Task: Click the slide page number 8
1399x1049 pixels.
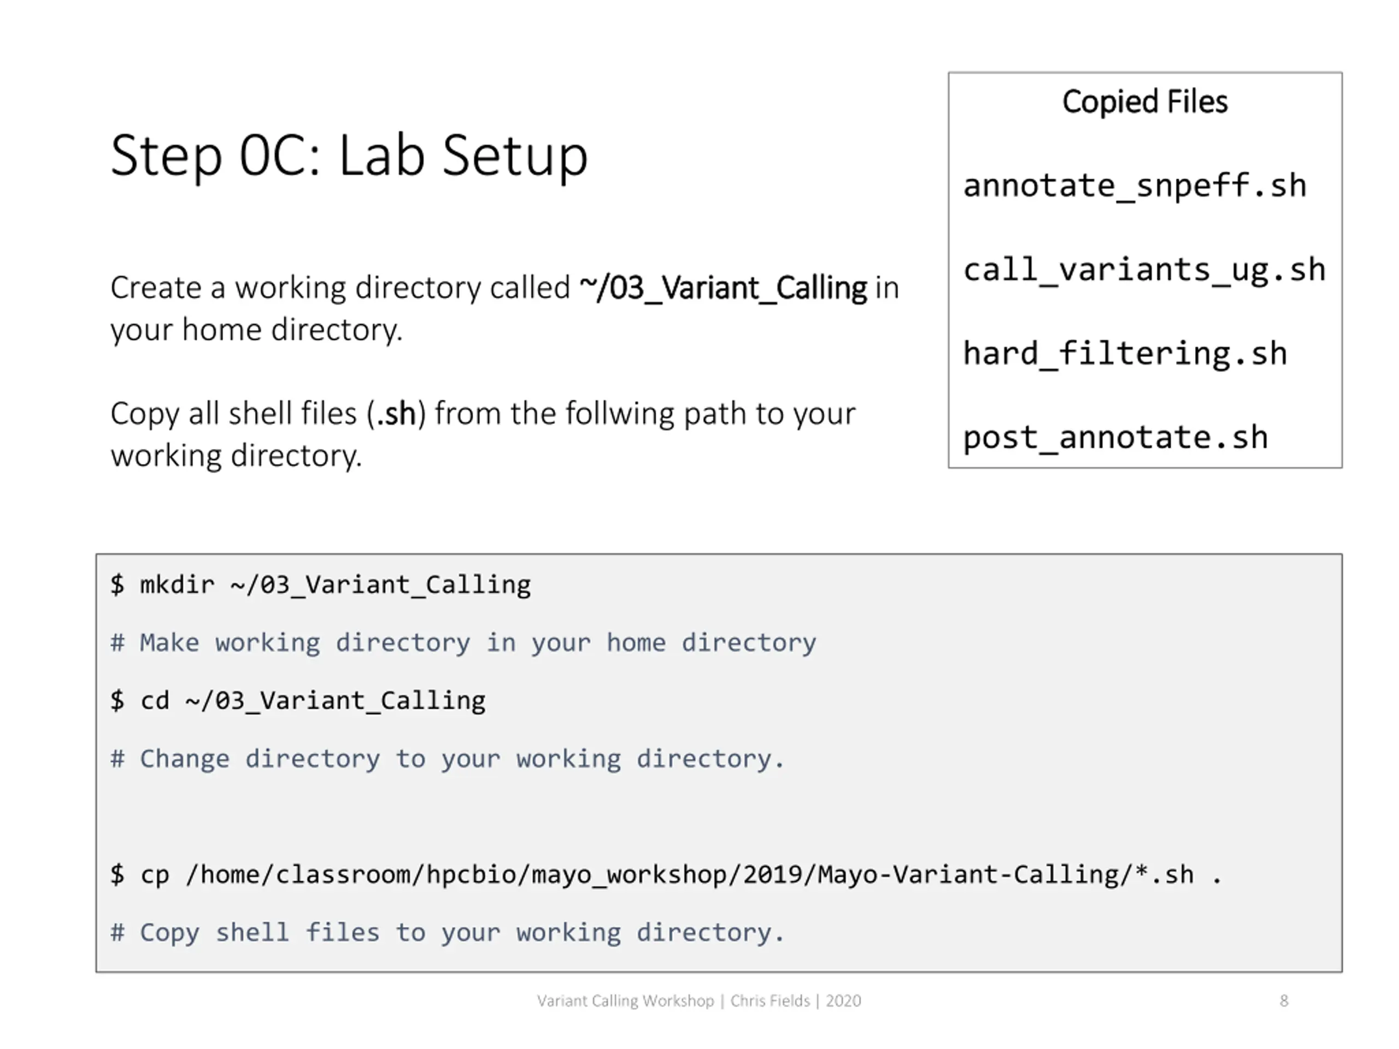Action: (x=1284, y=1001)
